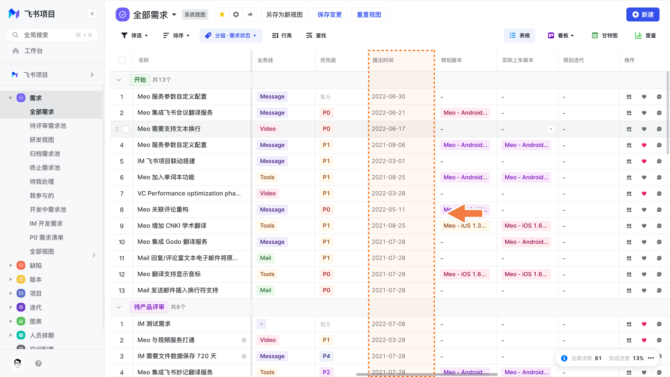
Task: Switch to 度量 metrics view
Action: click(646, 36)
